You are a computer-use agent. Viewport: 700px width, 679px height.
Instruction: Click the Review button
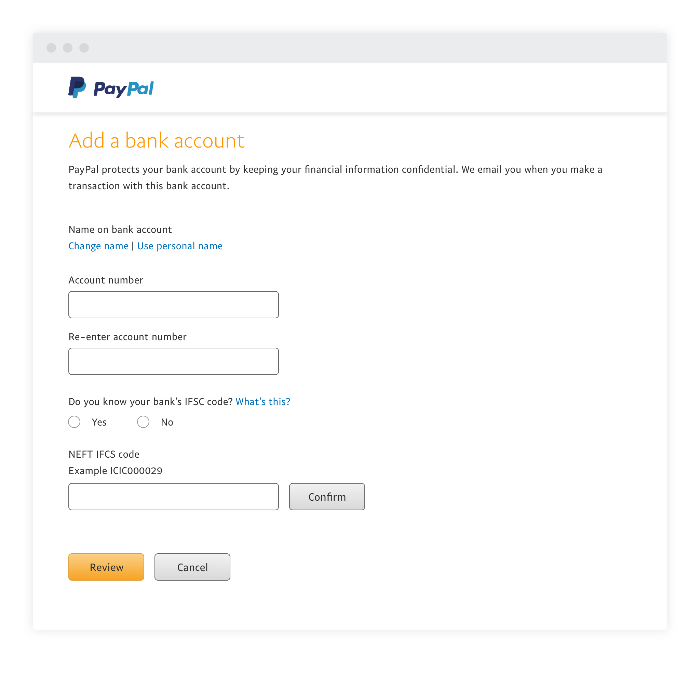pyautogui.click(x=106, y=567)
